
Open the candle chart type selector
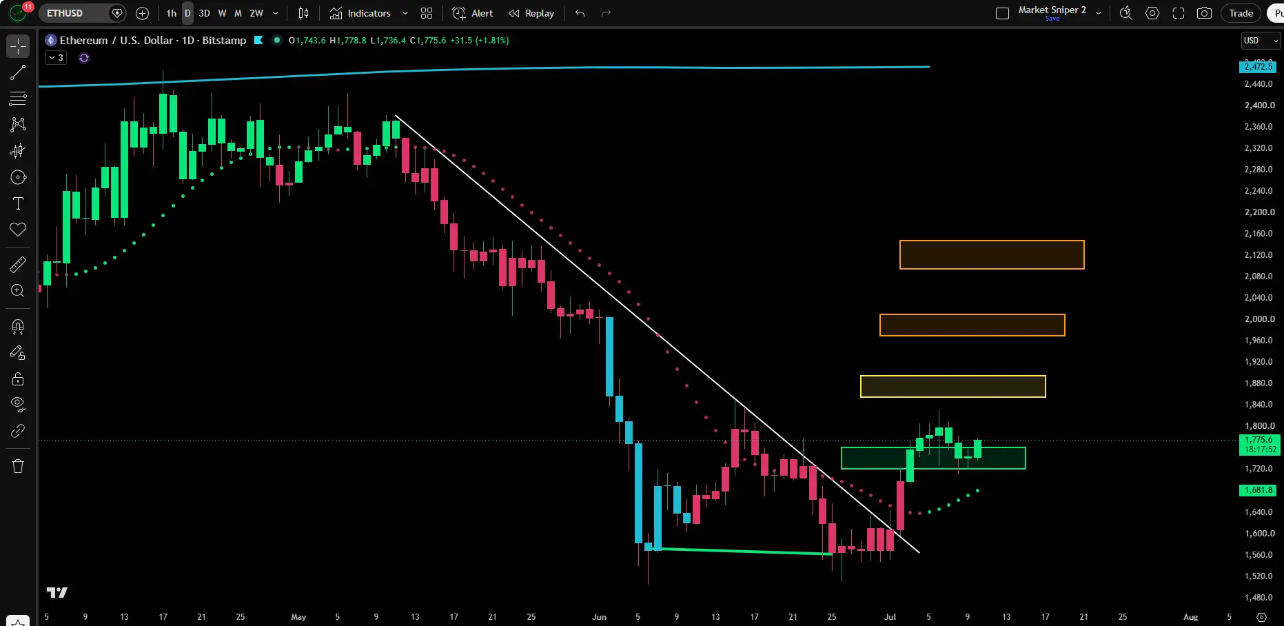point(303,13)
